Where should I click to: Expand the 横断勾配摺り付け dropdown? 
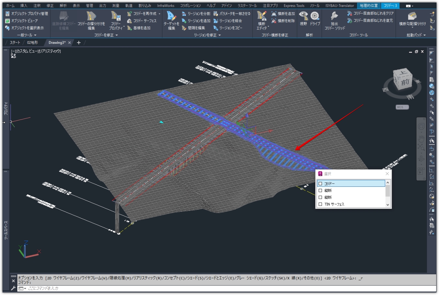(412, 27)
